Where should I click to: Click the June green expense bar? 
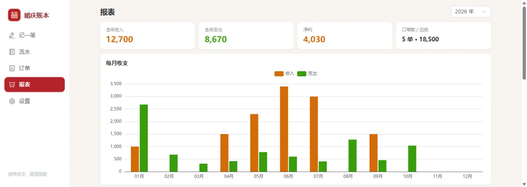(293, 164)
